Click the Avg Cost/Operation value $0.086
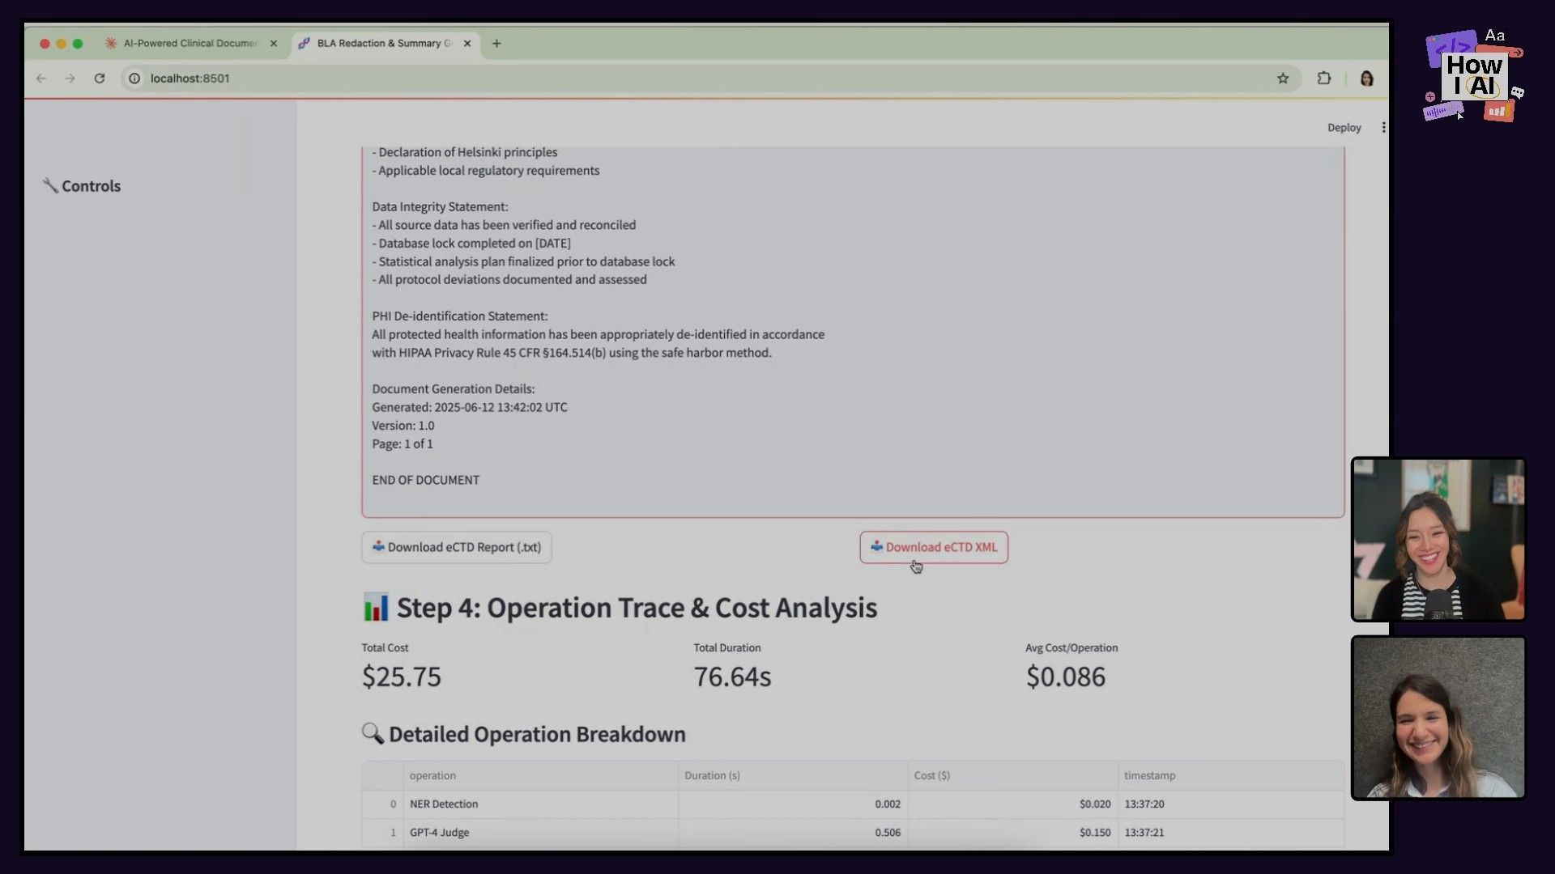 click(x=1066, y=677)
